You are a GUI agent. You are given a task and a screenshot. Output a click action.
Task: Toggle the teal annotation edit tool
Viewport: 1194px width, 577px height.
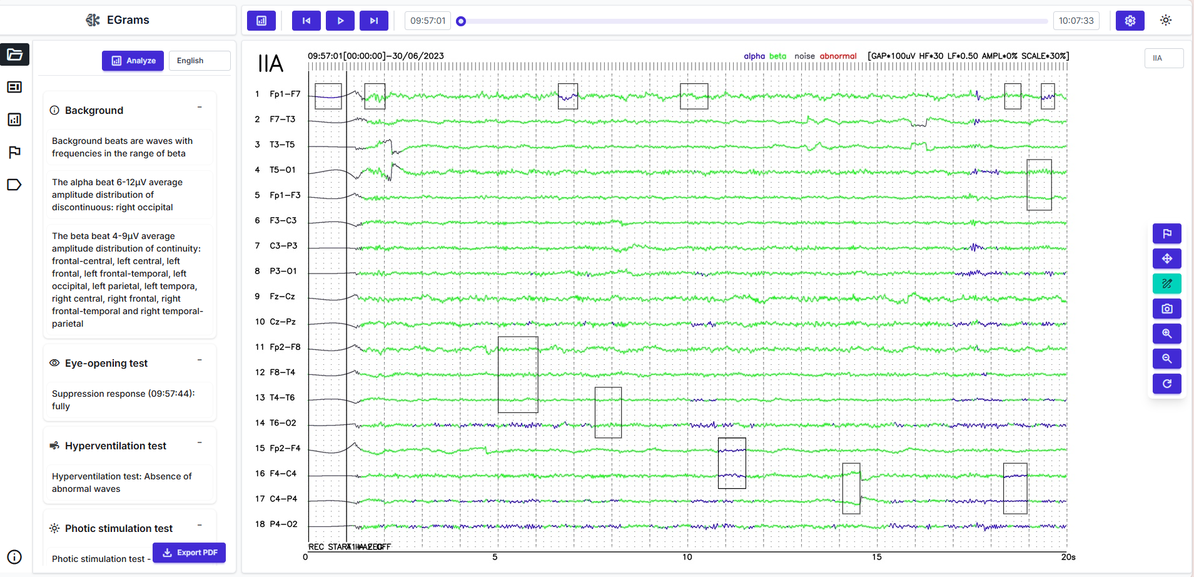click(x=1166, y=284)
